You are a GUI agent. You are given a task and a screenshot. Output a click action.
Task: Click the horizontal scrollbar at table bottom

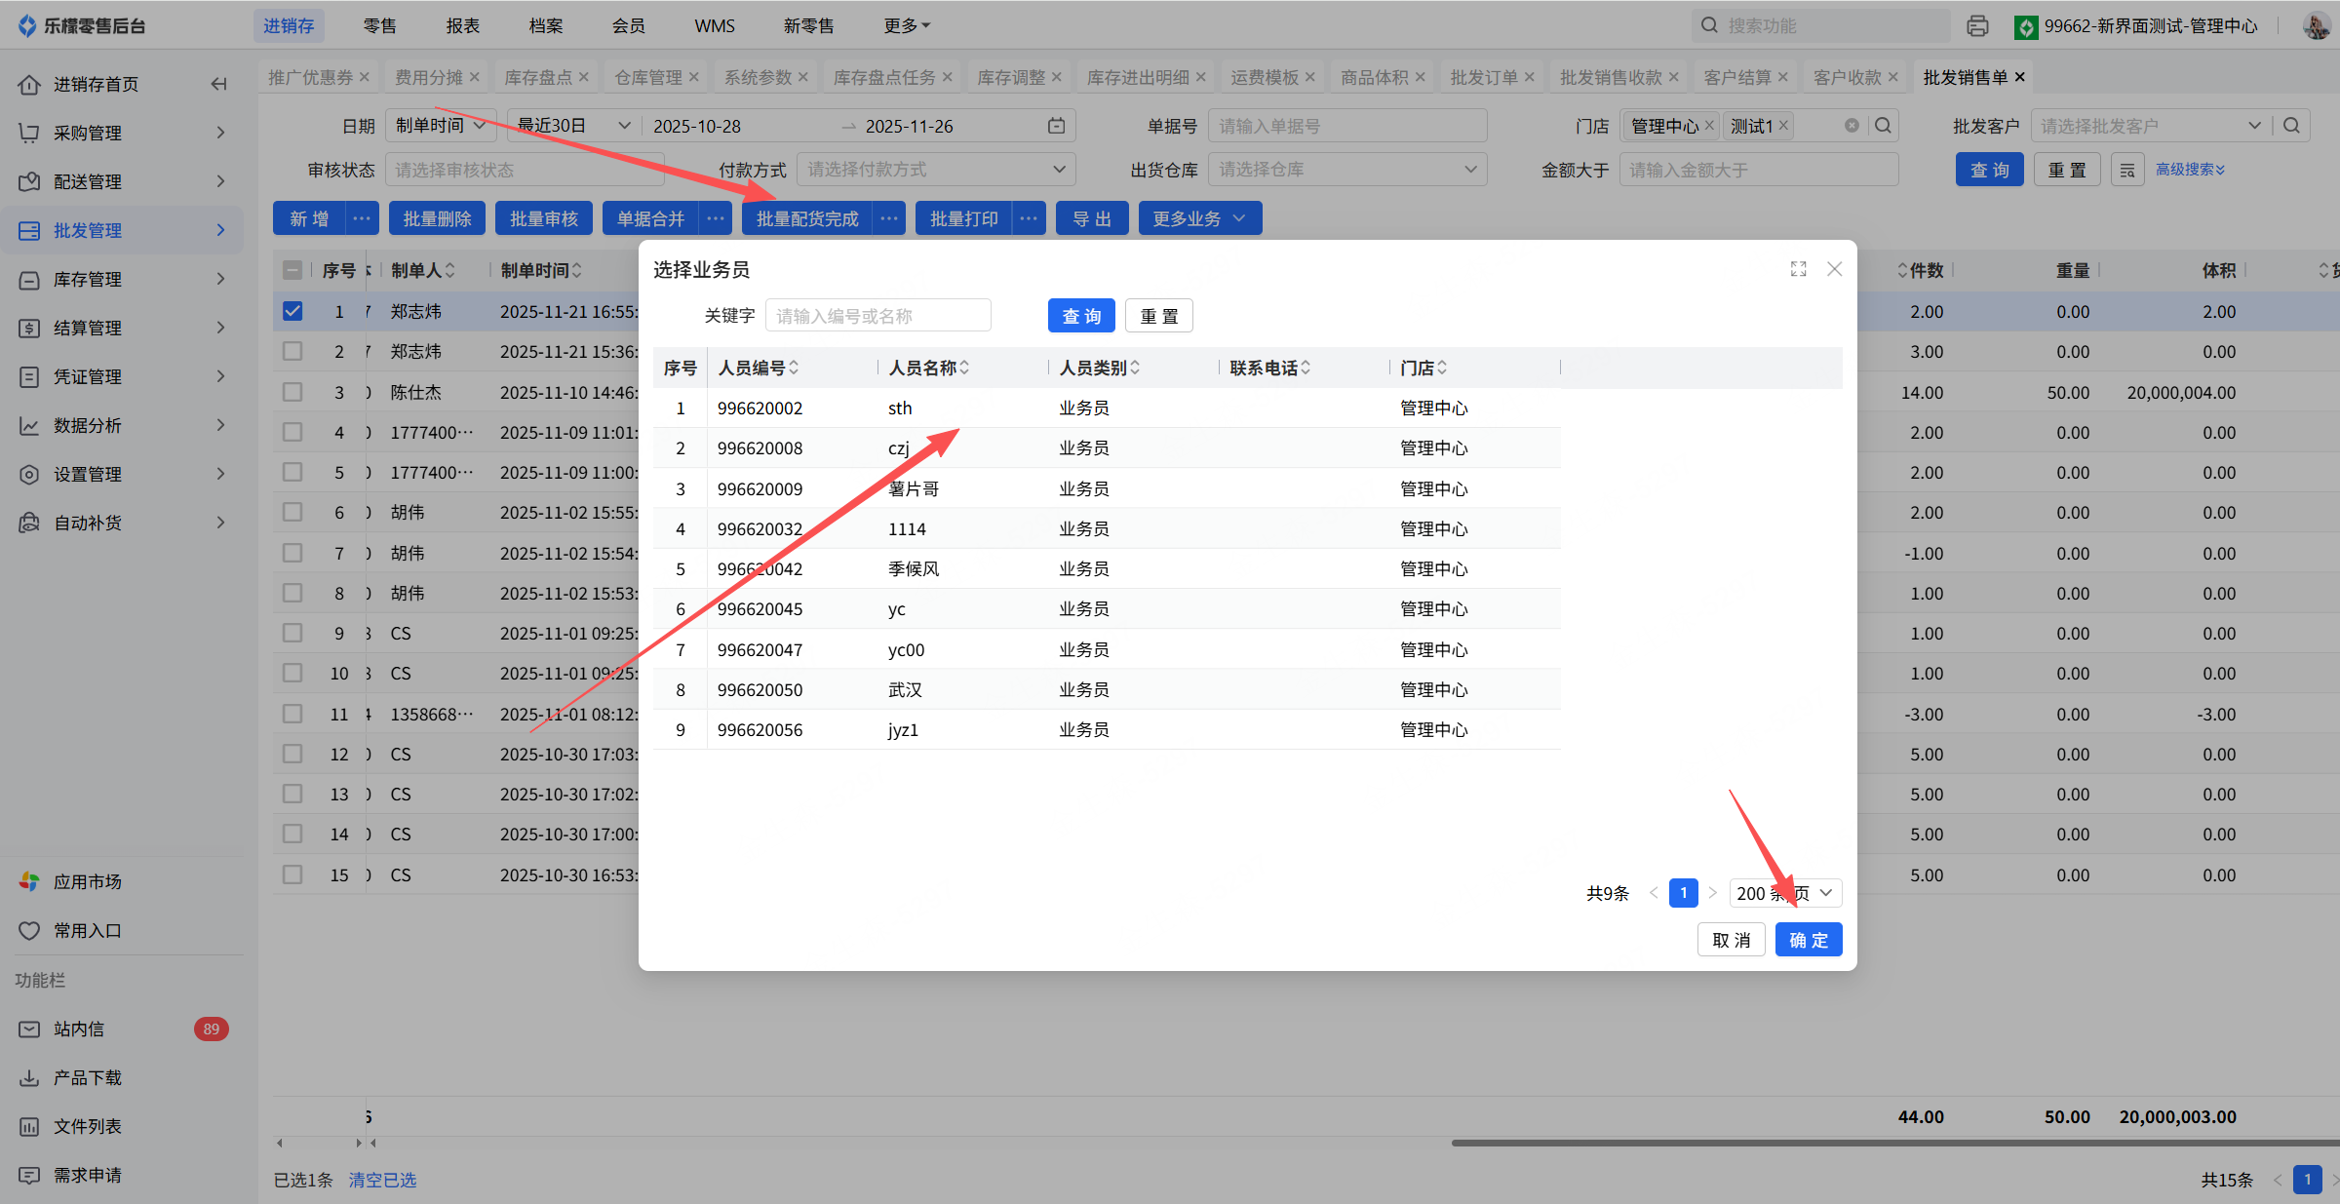click(1891, 1143)
